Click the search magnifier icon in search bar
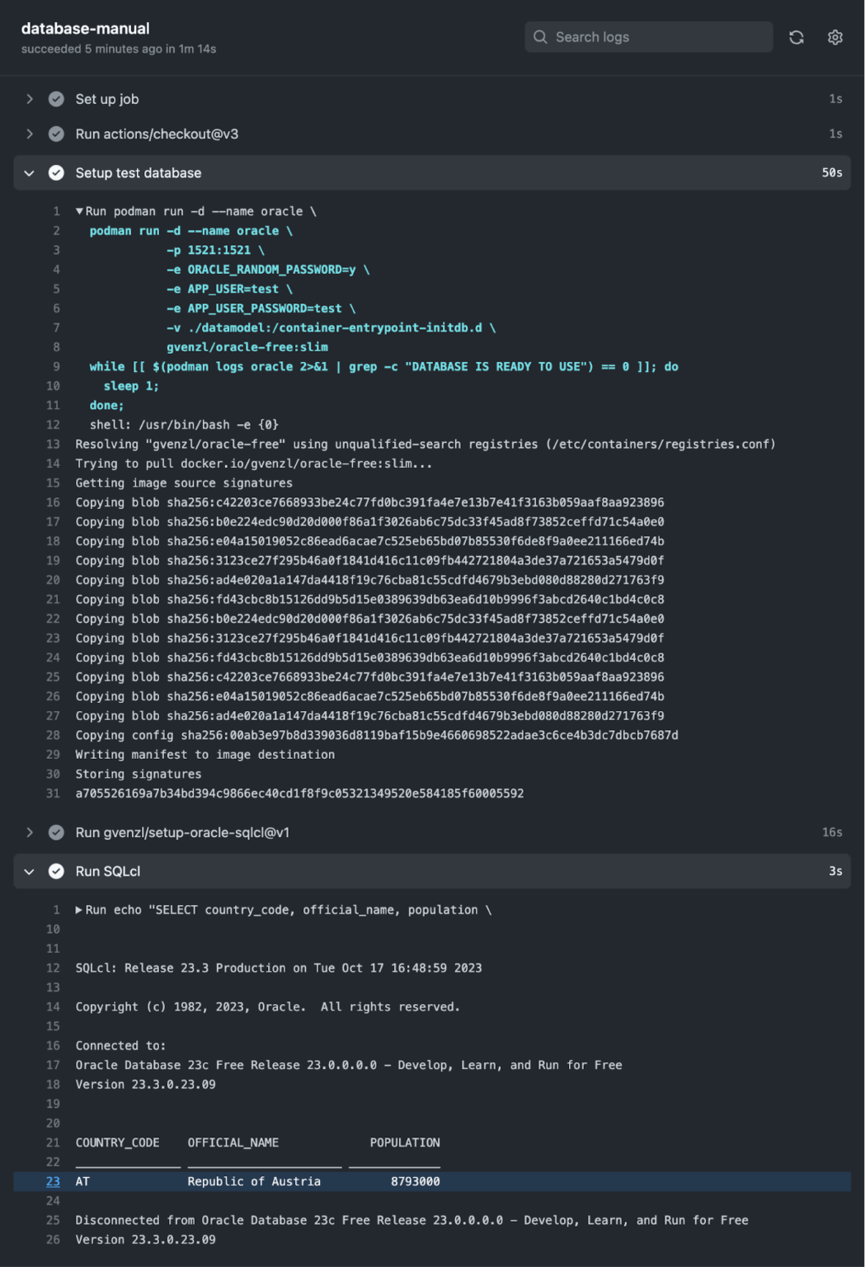This screenshot has height=1267, width=865. [x=540, y=37]
